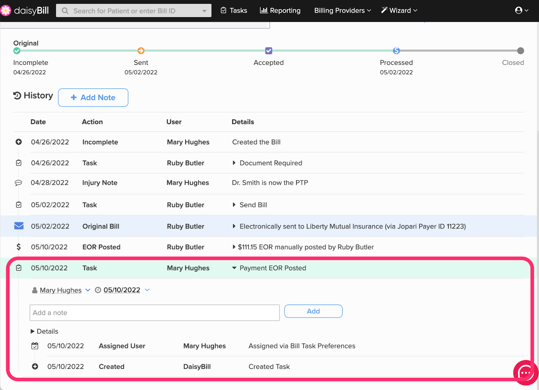The image size is (539, 390).
Task: Click the Accepted checkbox marker
Action: point(268,51)
